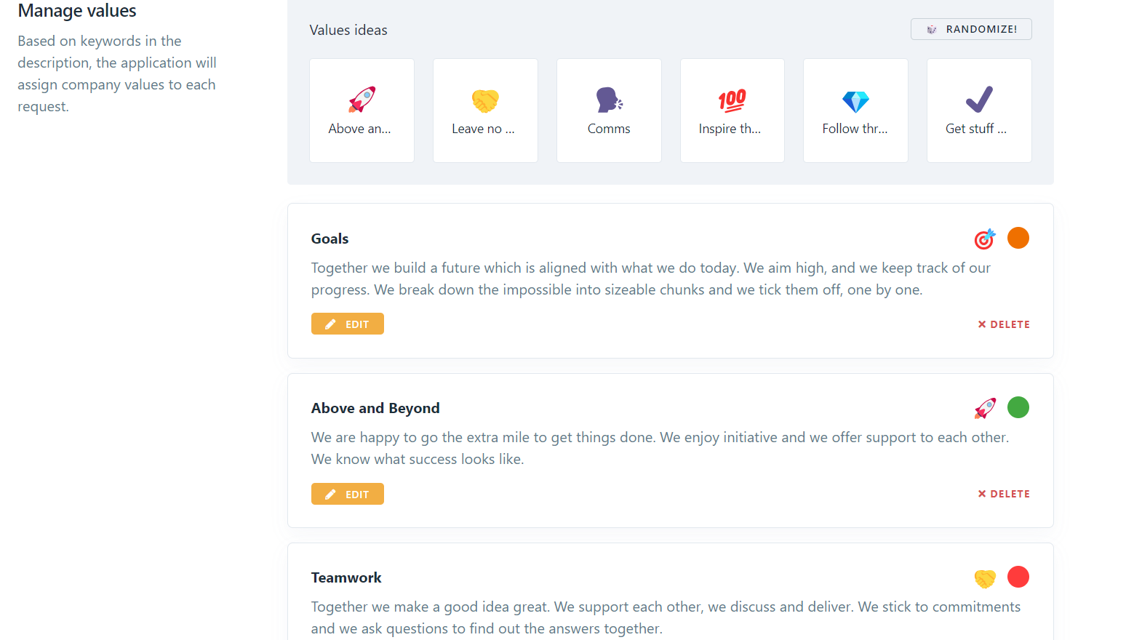1126x640 pixels.
Task: Click the dart target icon on the Goals card
Action: [x=985, y=238]
